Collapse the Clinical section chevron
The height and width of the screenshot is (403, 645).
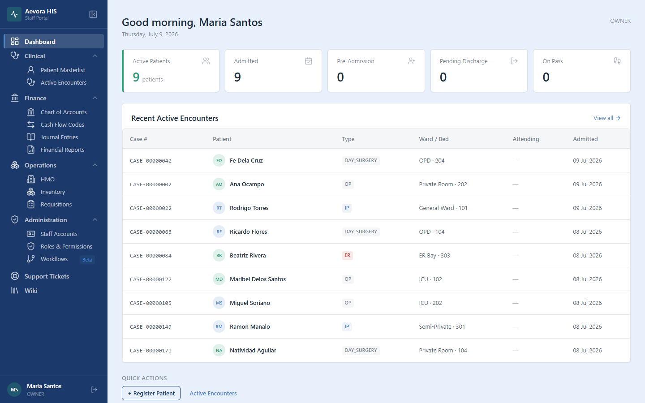click(x=95, y=56)
